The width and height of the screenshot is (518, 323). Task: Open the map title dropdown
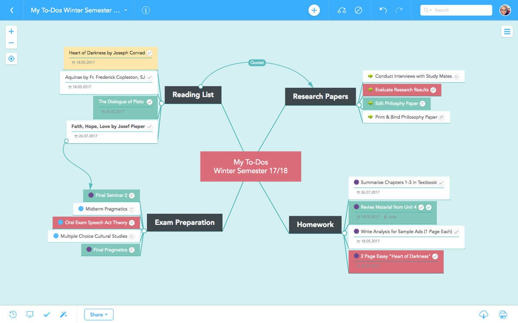click(x=126, y=10)
